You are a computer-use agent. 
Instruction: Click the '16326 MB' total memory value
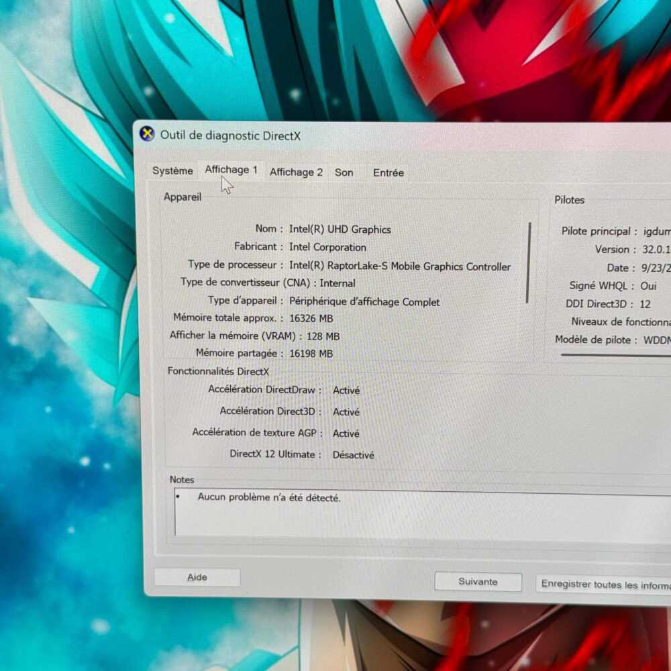(x=311, y=318)
